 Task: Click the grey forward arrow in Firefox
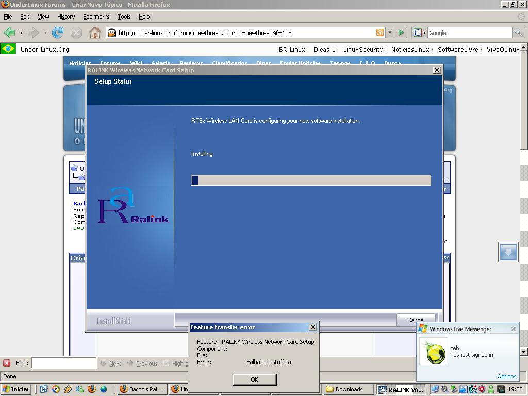coord(33,32)
